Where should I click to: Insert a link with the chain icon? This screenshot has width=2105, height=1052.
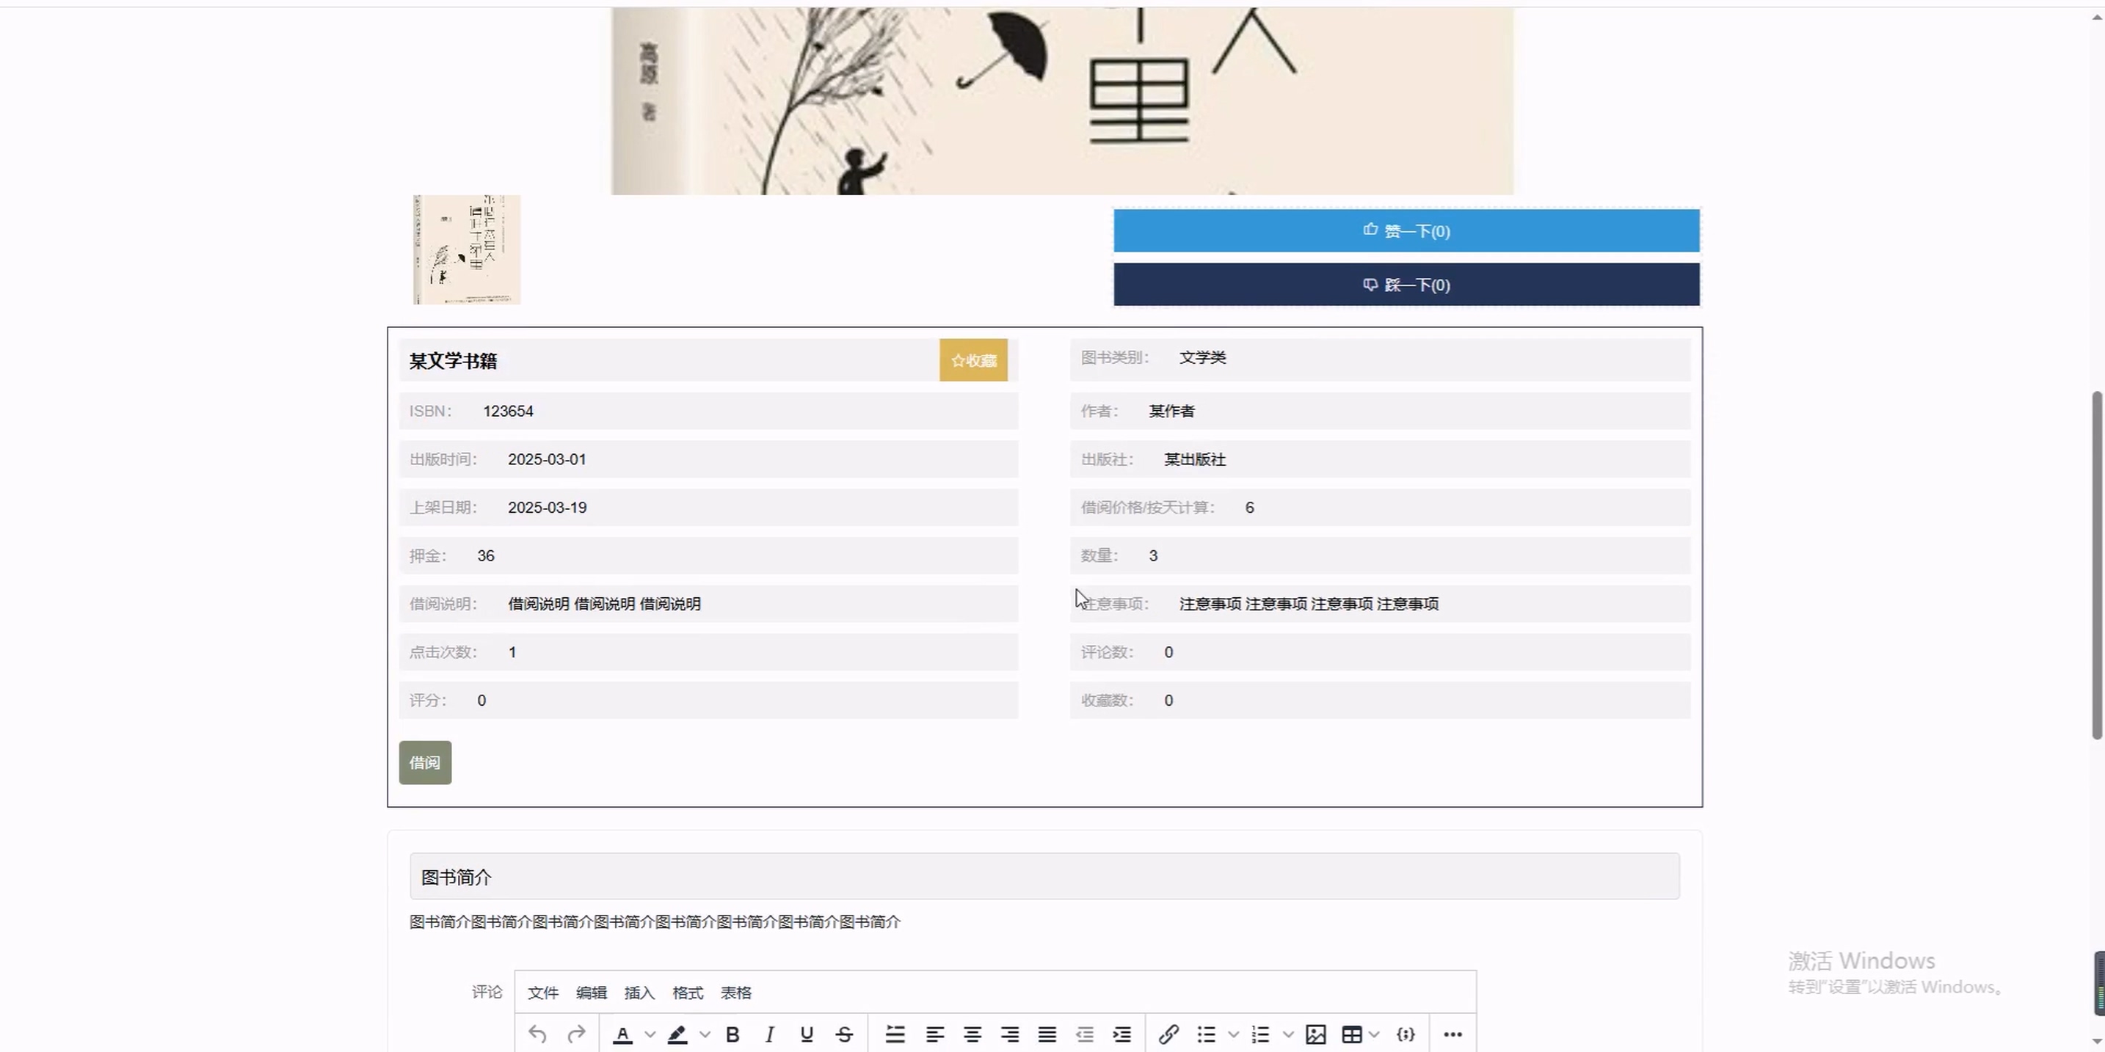pos(1168,1035)
